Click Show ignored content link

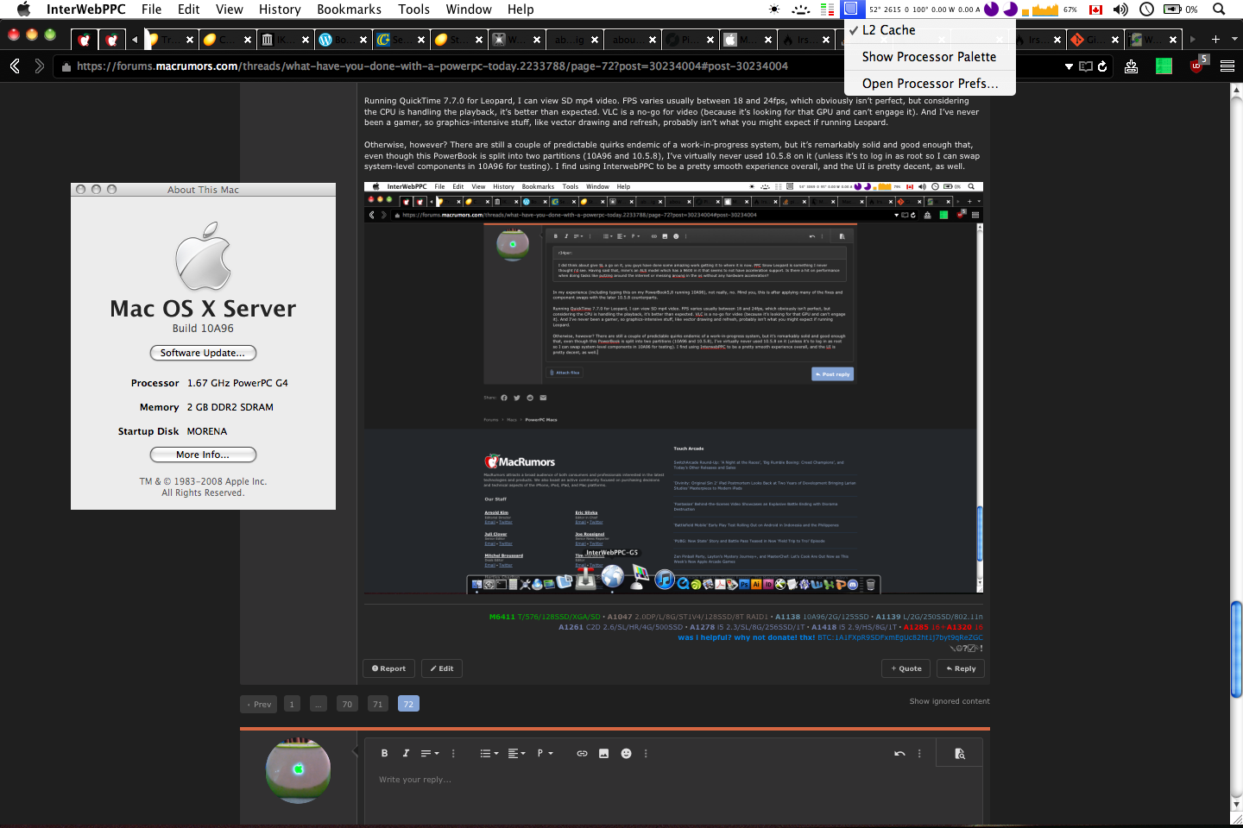coord(950,701)
